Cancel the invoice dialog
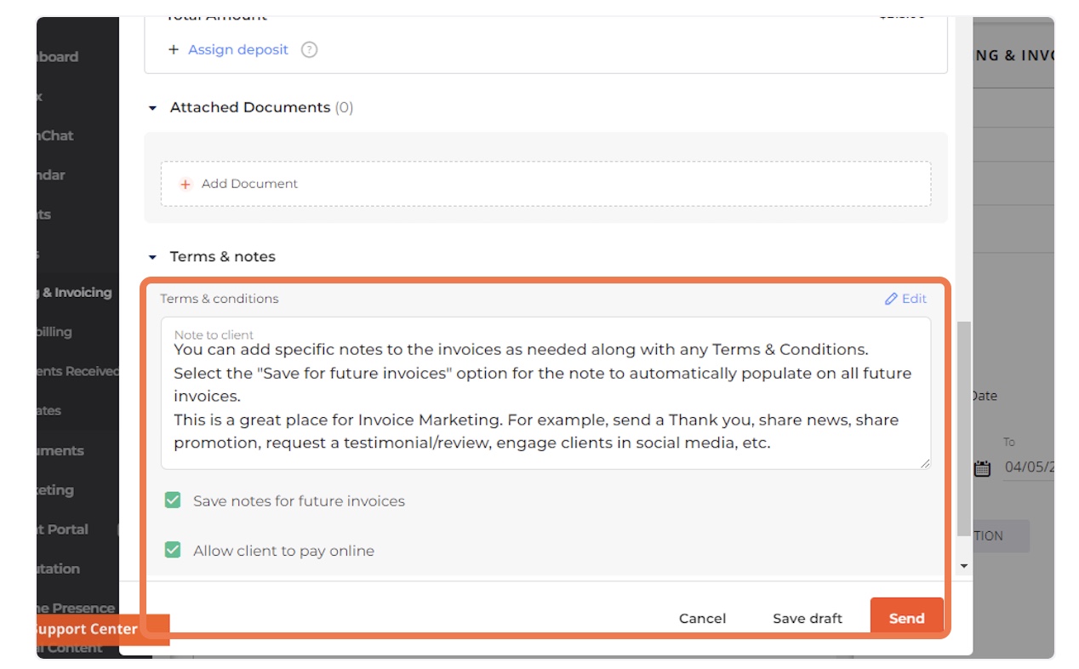The height and width of the screenshot is (669, 1079). pos(702,619)
